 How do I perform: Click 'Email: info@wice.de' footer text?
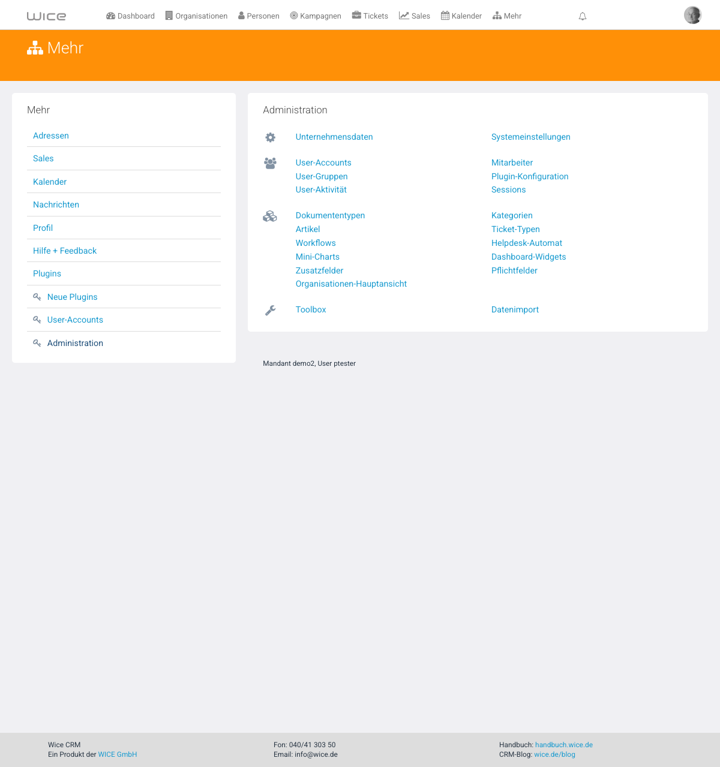(x=306, y=754)
